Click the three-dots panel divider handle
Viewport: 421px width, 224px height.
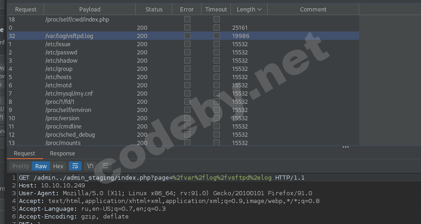point(345,147)
